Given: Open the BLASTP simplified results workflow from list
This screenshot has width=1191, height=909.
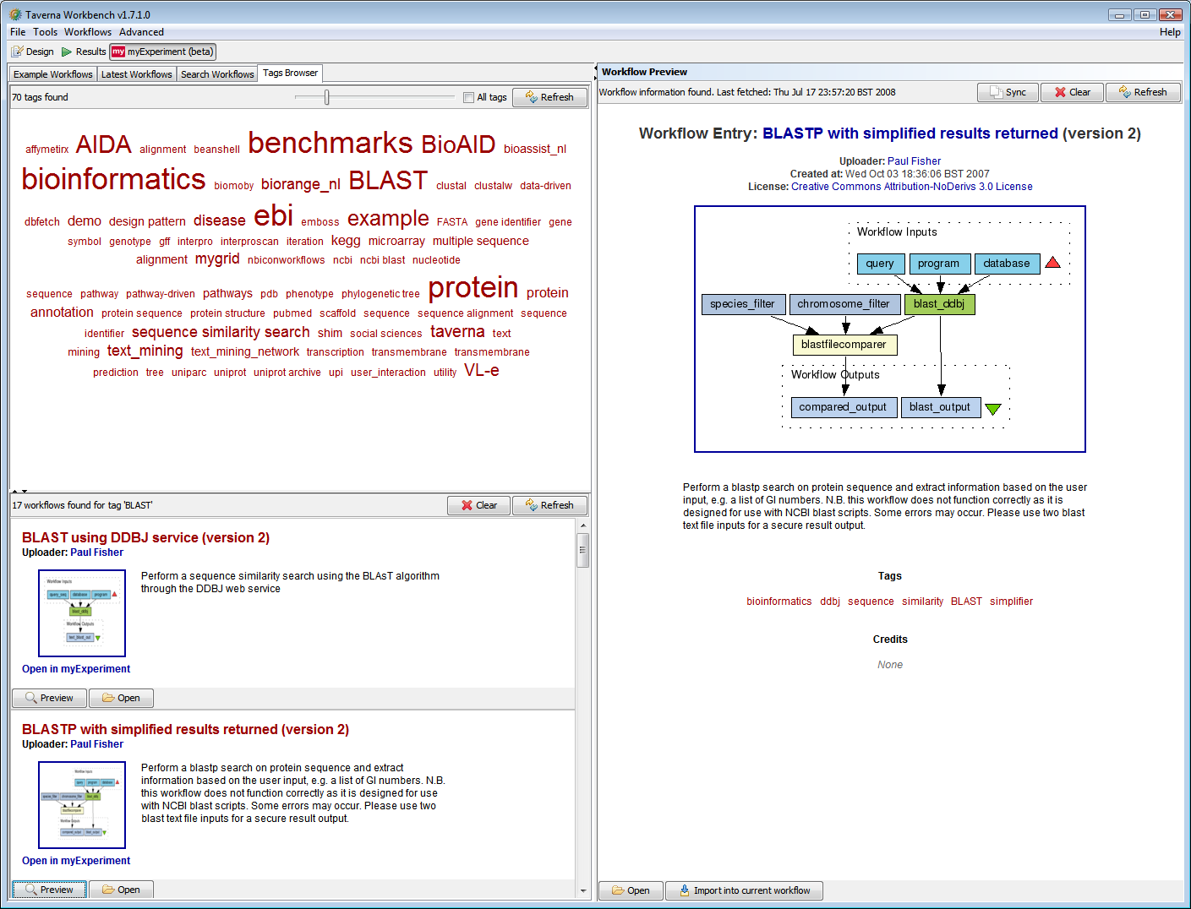Looking at the screenshot, I should click(121, 890).
